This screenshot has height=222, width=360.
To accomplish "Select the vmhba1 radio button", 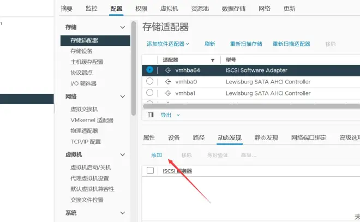I will click(x=150, y=93).
